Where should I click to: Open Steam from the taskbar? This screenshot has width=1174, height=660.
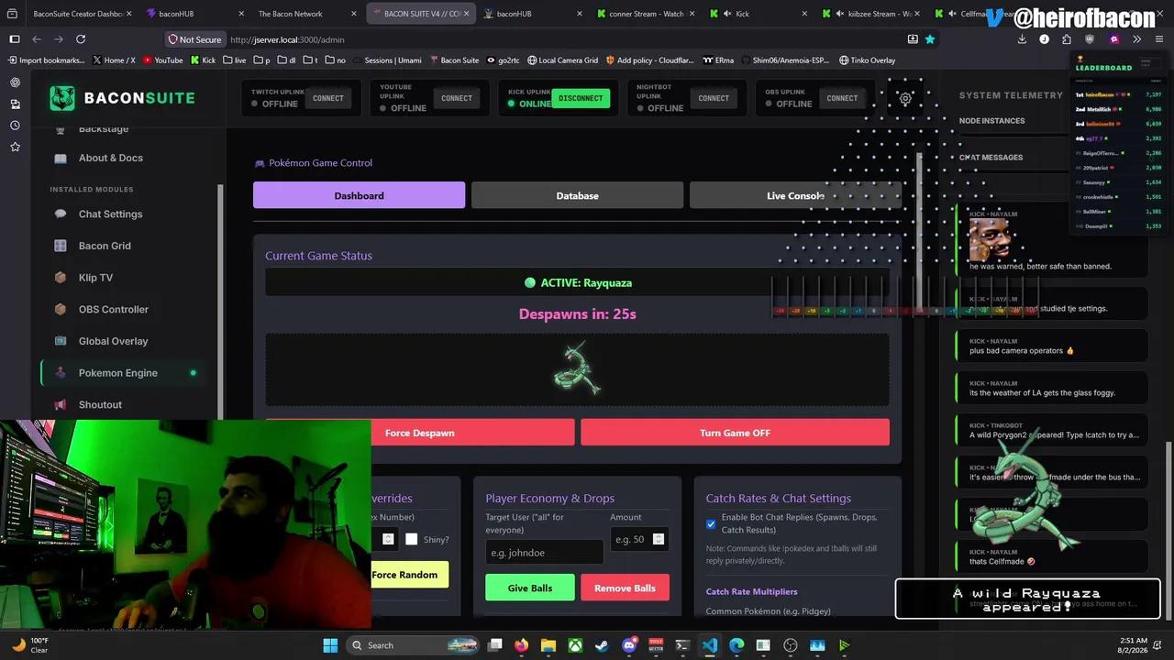[x=602, y=645]
